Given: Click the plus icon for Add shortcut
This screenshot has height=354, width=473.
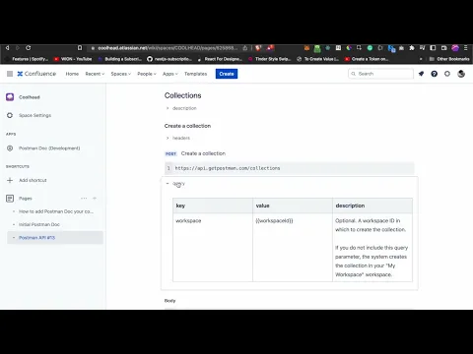Looking at the screenshot, I should [x=10, y=180].
